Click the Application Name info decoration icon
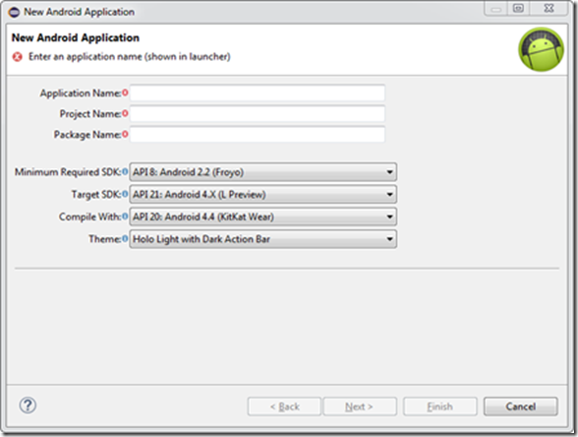This screenshot has height=437, width=578. tap(125, 93)
